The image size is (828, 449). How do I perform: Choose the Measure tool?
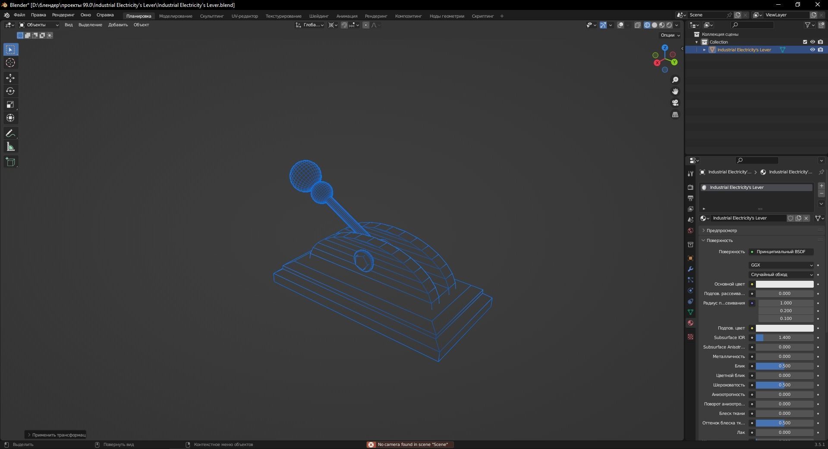tap(10, 147)
